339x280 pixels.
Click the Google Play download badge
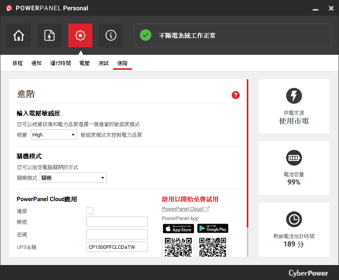tap(213, 229)
